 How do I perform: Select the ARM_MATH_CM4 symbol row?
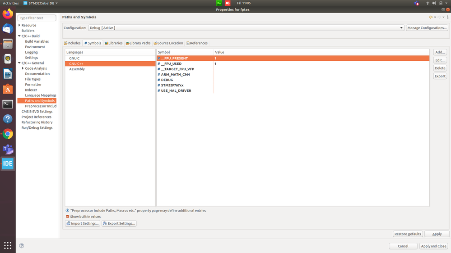click(293, 75)
